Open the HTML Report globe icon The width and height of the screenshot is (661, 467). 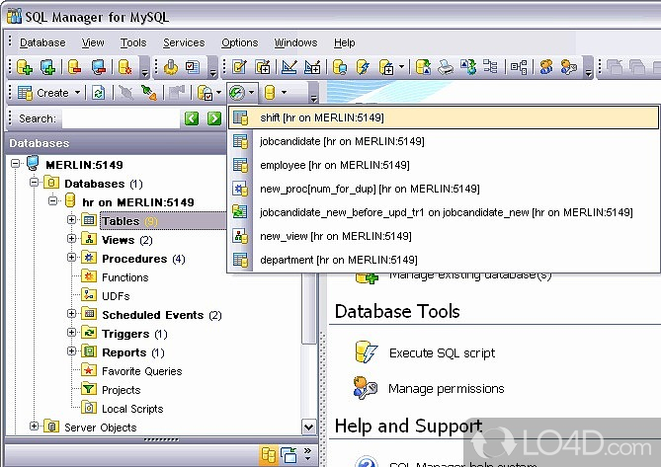(x=468, y=67)
